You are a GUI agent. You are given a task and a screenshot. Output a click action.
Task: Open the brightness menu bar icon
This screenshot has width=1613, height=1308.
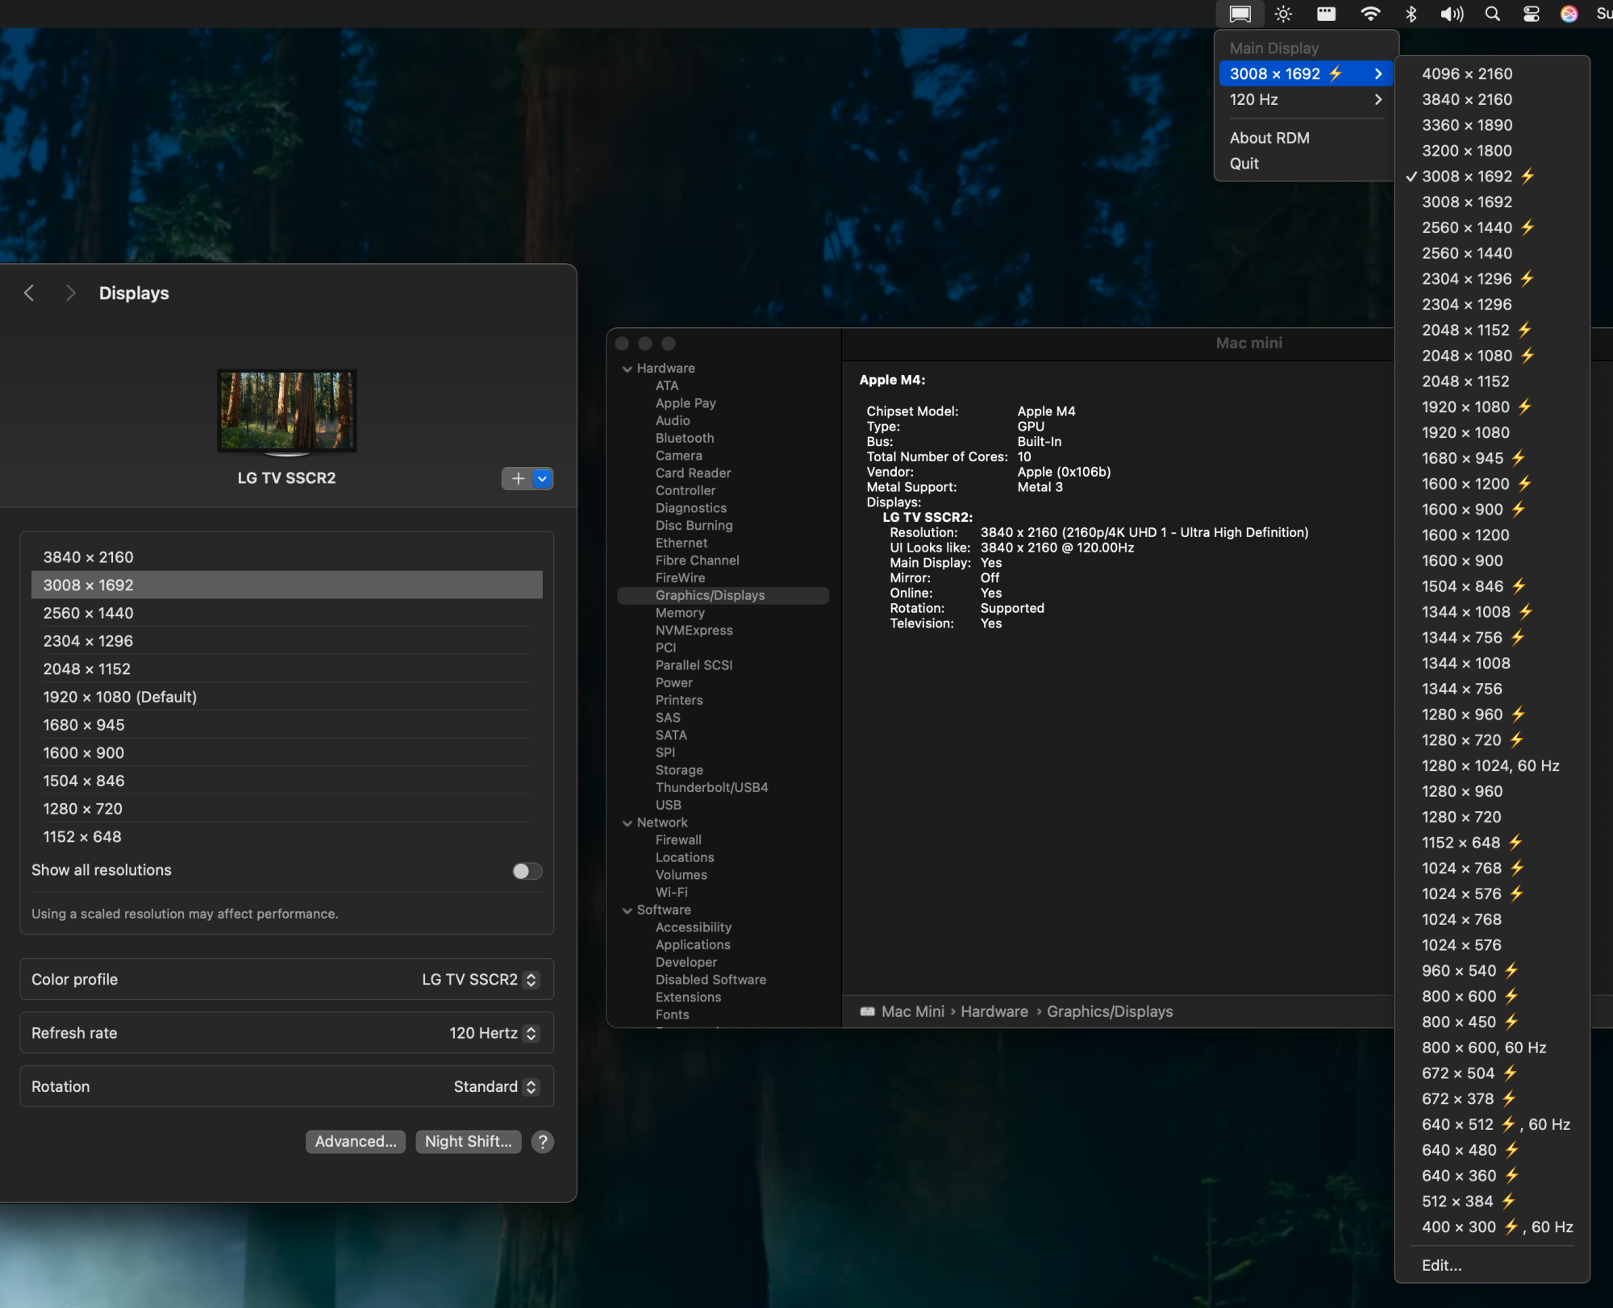[x=1283, y=14]
